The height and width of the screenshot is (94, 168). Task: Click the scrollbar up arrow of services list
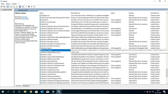tap(167, 13)
